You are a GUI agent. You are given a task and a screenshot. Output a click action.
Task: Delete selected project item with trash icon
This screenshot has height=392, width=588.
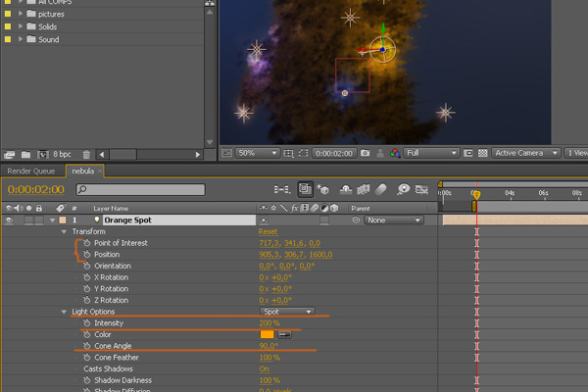click(86, 155)
